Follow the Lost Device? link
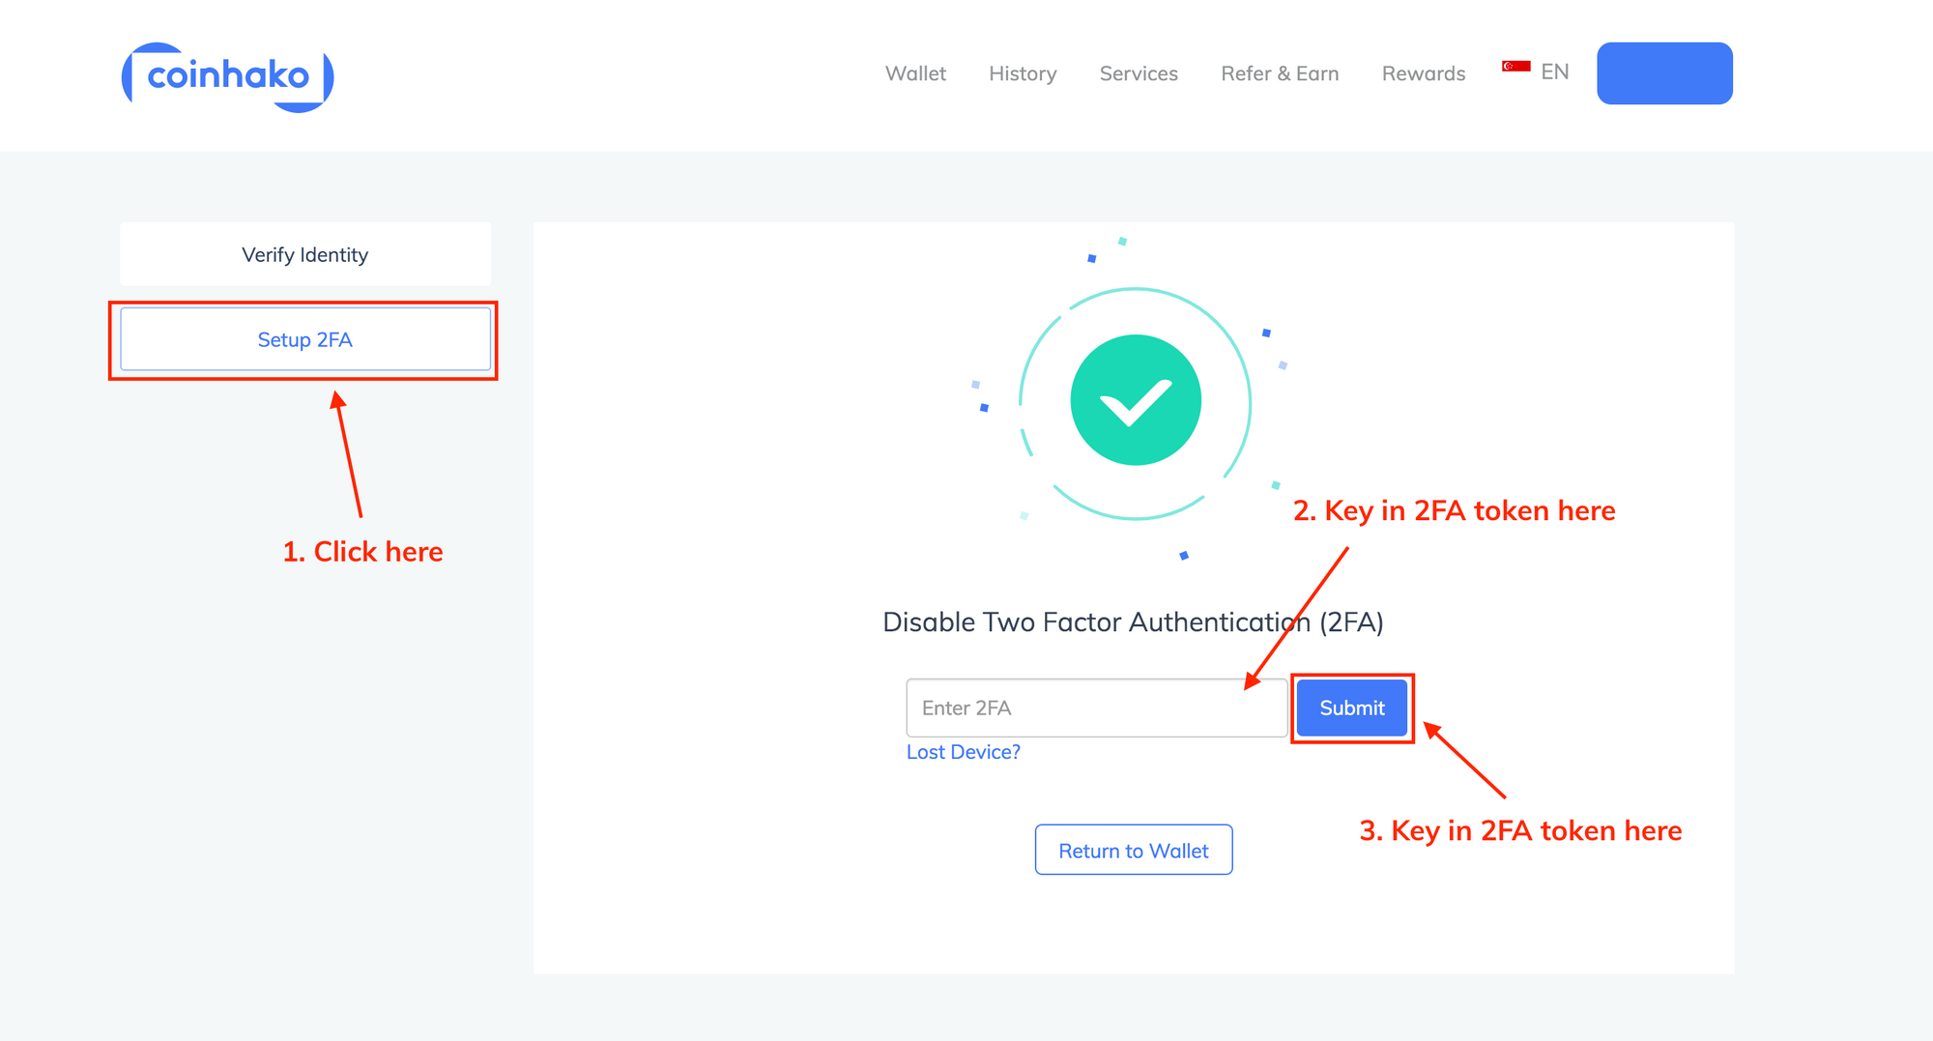The height and width of the screenshot is (1041, 1933). coord(964,752)
